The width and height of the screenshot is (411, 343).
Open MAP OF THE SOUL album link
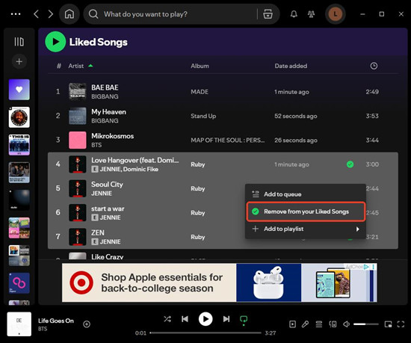(227, 140)
